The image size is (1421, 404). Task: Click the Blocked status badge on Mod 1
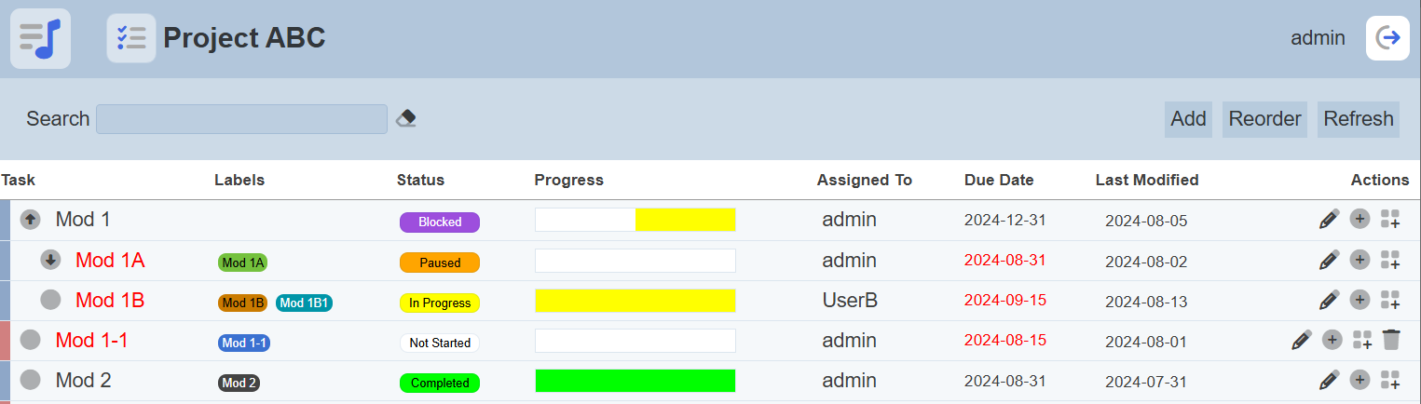tap(440, 222)
